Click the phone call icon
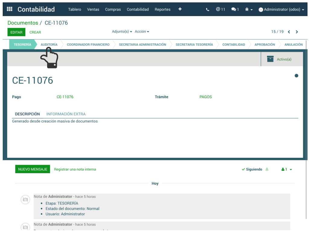The height and width of the screenshot is (231, 309). point(208,9)
